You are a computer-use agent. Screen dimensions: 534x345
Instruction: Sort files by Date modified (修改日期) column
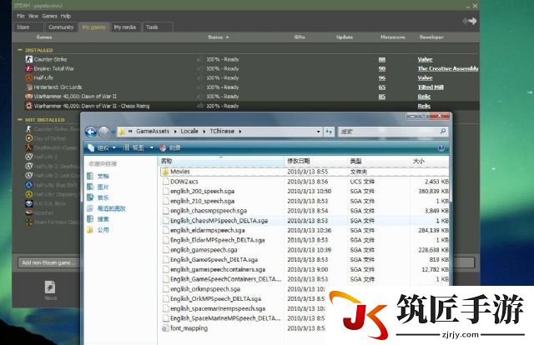pyautogui.click(x=315, y=161)
